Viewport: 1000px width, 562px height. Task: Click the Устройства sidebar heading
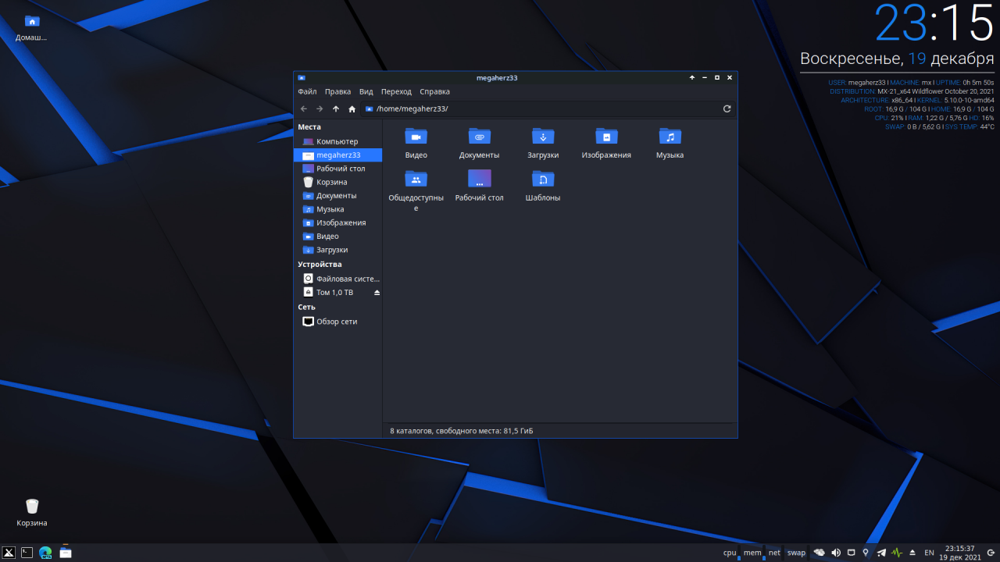click(320, 265)
